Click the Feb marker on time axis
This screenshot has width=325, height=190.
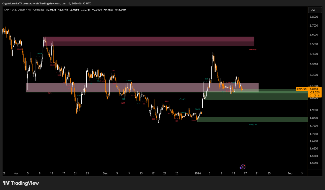click(x=289, y=173)
